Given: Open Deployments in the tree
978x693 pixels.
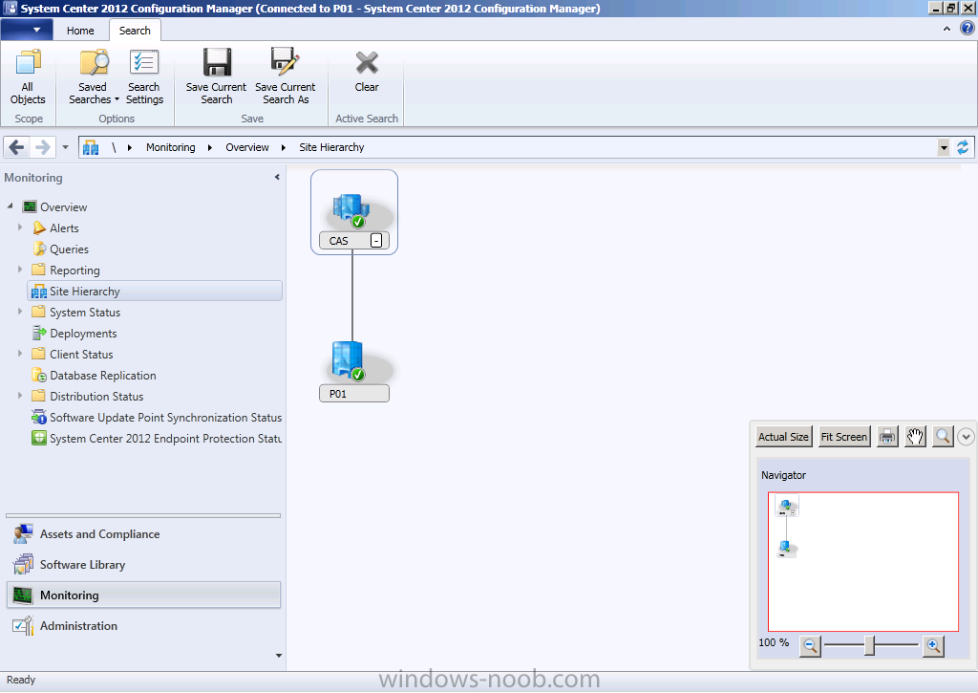Looking at the screenshot, I should point(83,334).
